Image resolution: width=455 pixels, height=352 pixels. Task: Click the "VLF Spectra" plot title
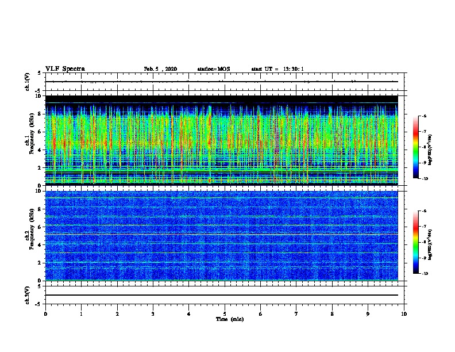click(x=65, y=68)
